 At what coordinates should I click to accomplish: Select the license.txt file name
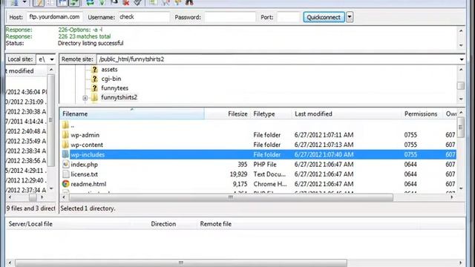click(84, 174)
